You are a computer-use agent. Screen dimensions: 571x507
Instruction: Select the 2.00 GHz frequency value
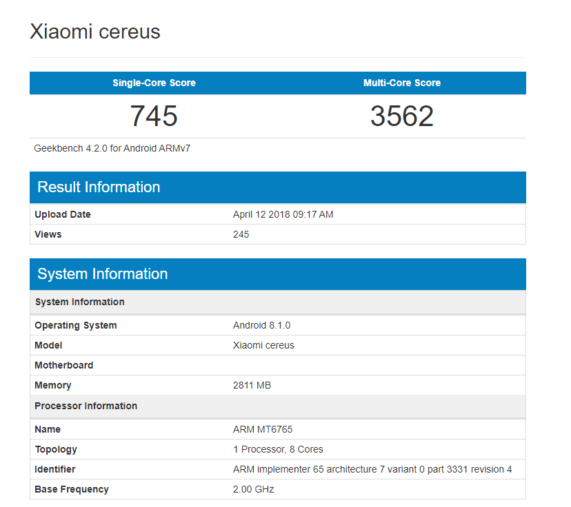(254, 490)
